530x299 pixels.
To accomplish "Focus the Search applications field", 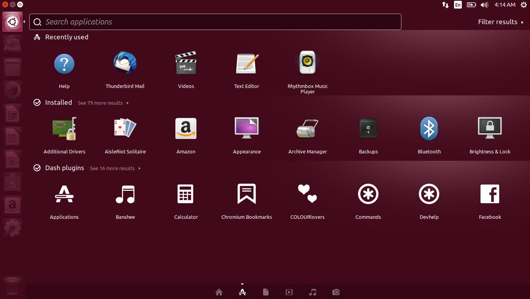I will click(215, 22).
